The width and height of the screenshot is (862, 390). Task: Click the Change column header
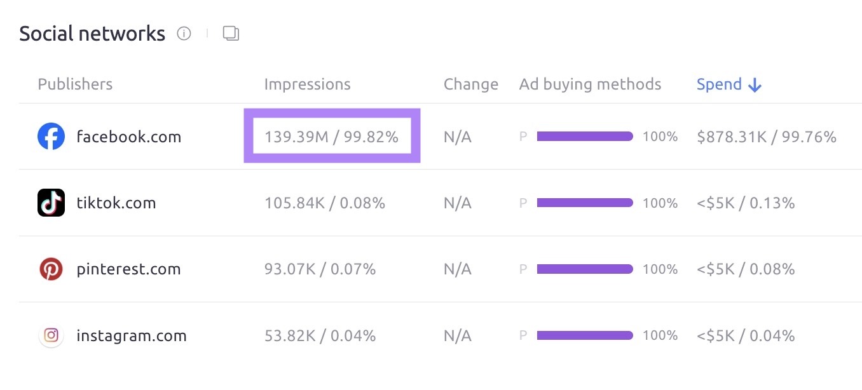coord(470,84)
